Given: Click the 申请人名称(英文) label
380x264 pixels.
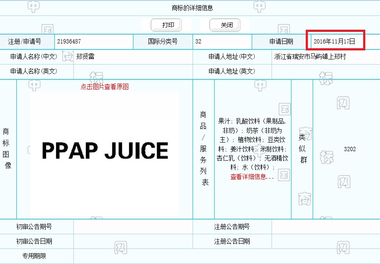Looking at the screenshot, I should coord(34,71).
